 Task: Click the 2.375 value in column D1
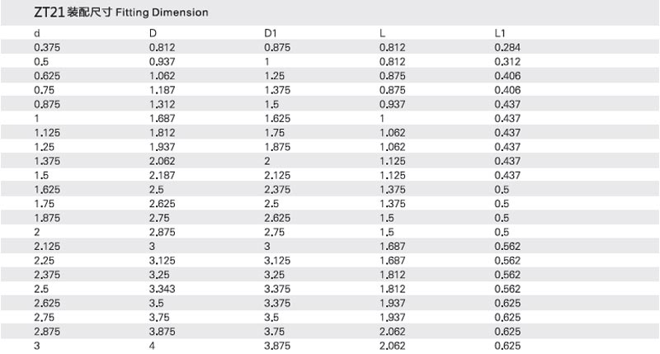pos(277,190)
